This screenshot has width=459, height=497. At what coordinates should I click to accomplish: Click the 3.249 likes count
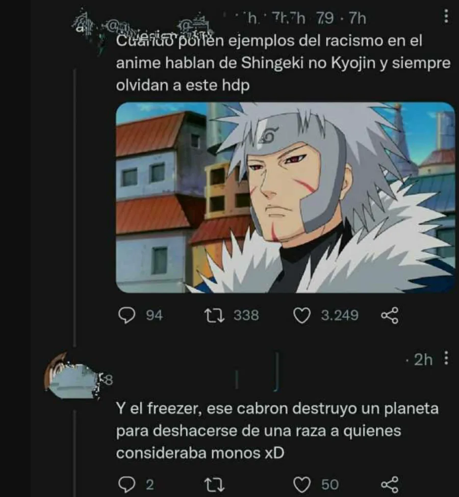coord(340,316)
